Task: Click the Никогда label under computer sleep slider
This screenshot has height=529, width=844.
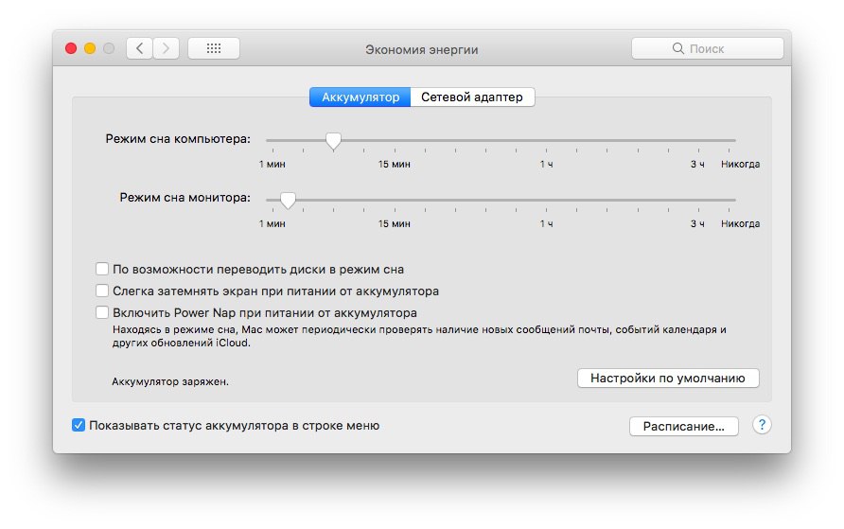Action: (740, 164)
